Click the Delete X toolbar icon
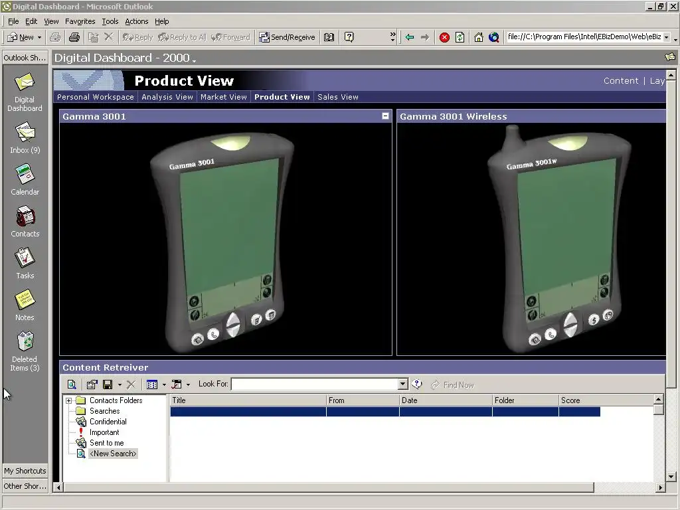Image resolution: width=680 pixels, height=510 pixels. pos(108,37)
